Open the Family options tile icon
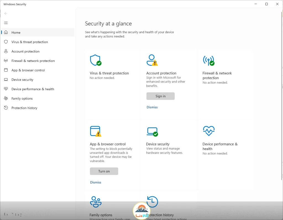Screen dimensions: 283x220 (96, 202)
